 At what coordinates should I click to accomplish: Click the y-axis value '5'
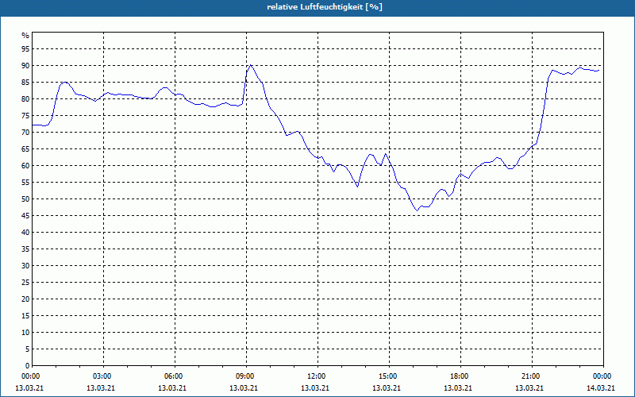point(28,349)
